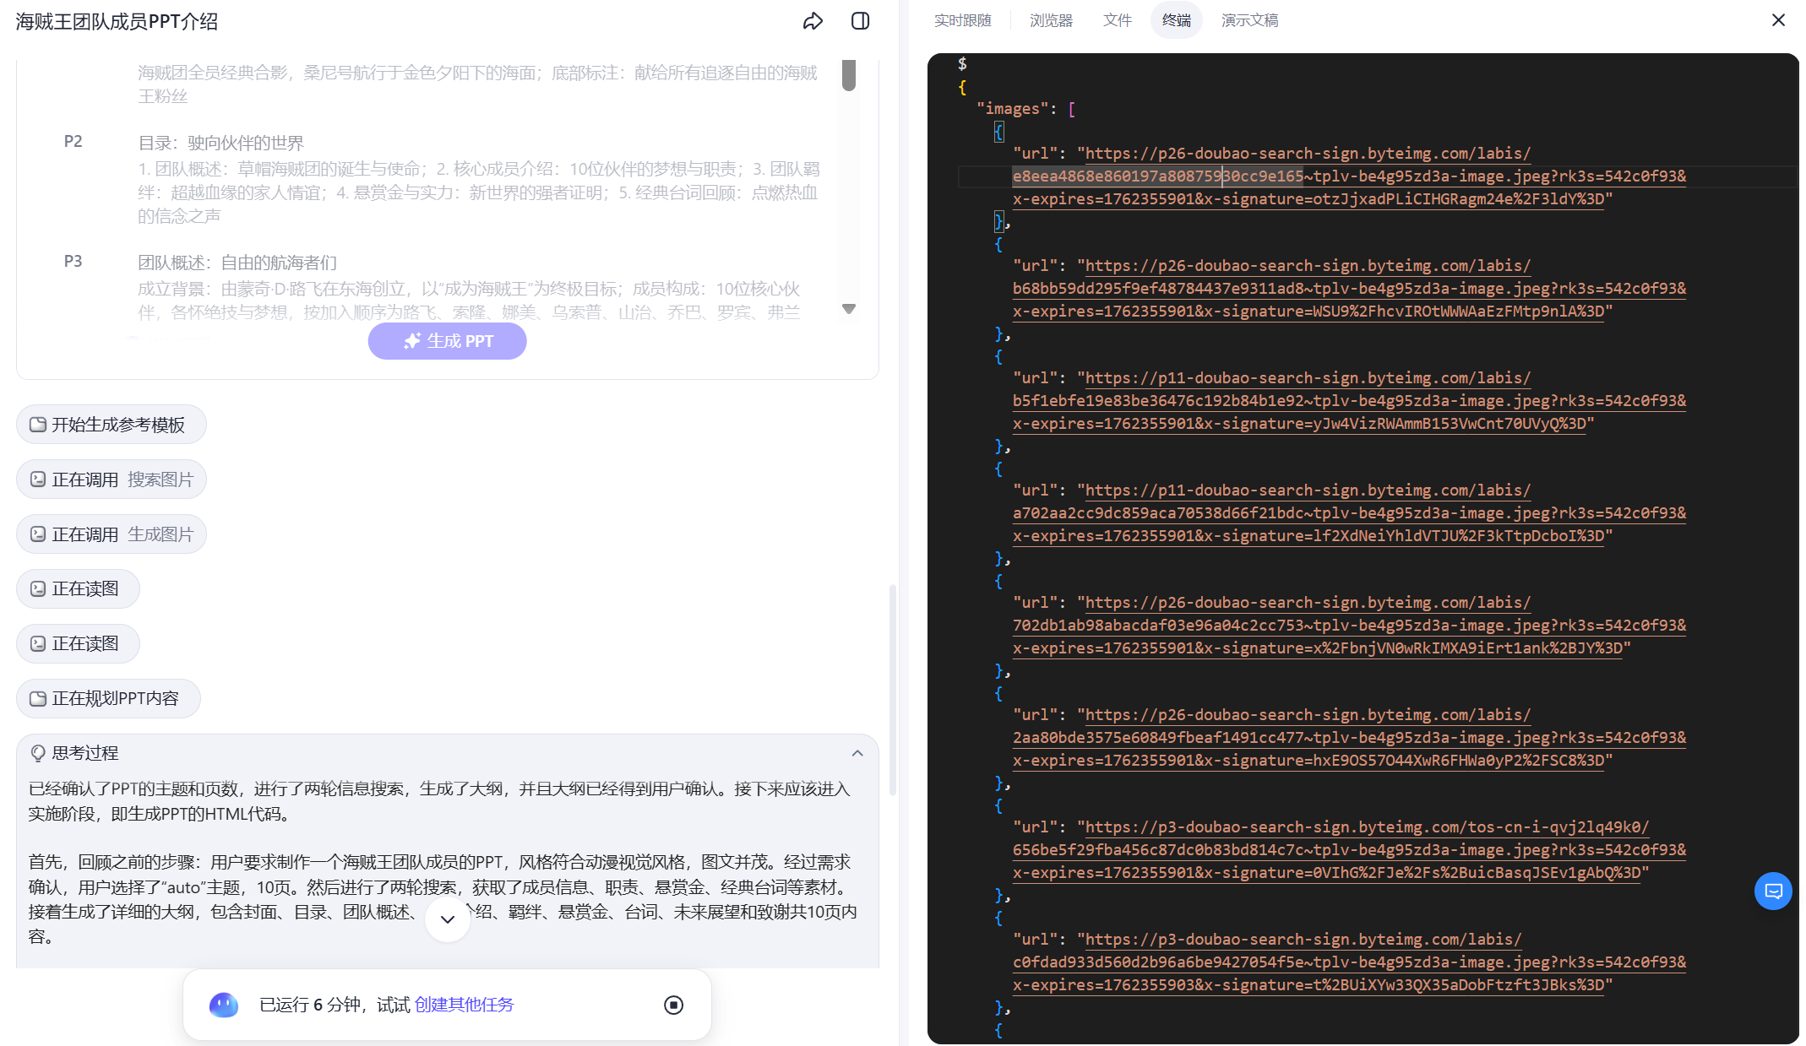
Task: Toggle the side panel layout icon
Action: [x=860, y=21]
